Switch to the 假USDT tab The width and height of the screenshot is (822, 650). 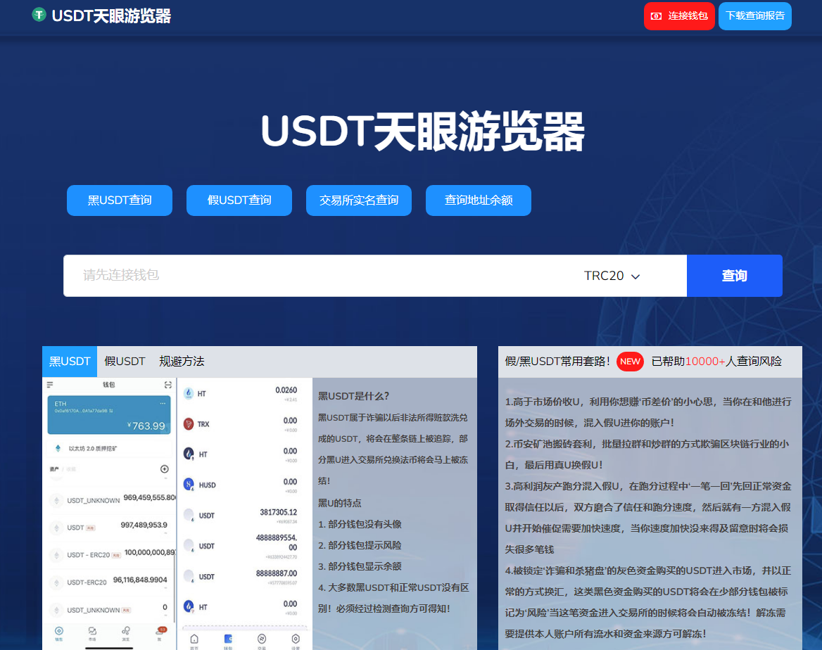pyautogui.click(x=125, y=361)
